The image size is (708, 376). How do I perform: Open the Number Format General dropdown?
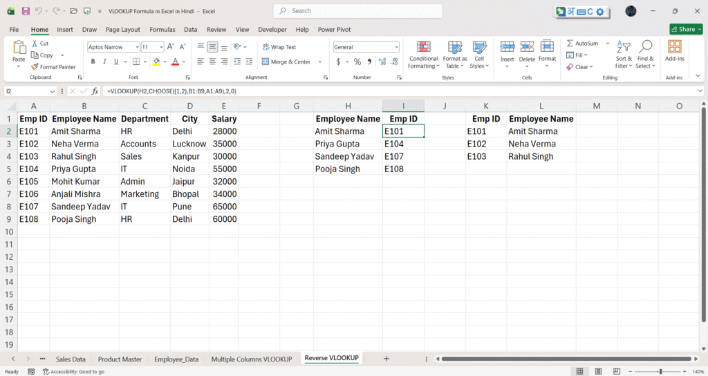(x=396, y=47)
